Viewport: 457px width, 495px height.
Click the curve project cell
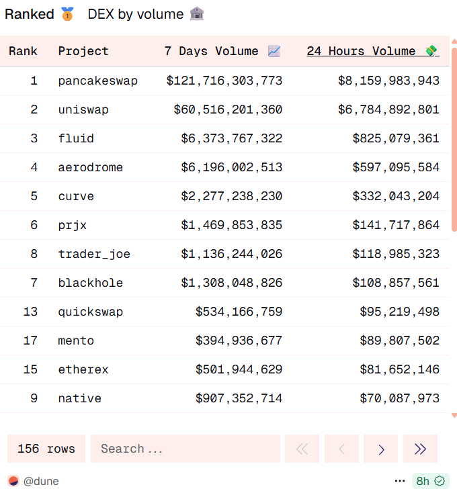(x=76, y=196)
